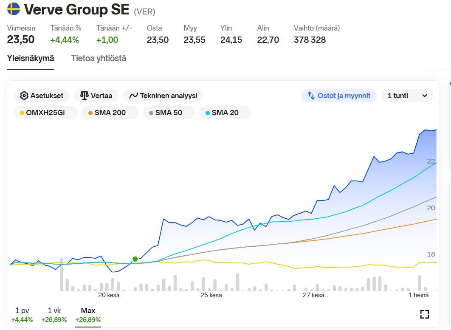The image size is (451, 330).
Task: Select the Yleisnäkymä tab
Action: 31,59
